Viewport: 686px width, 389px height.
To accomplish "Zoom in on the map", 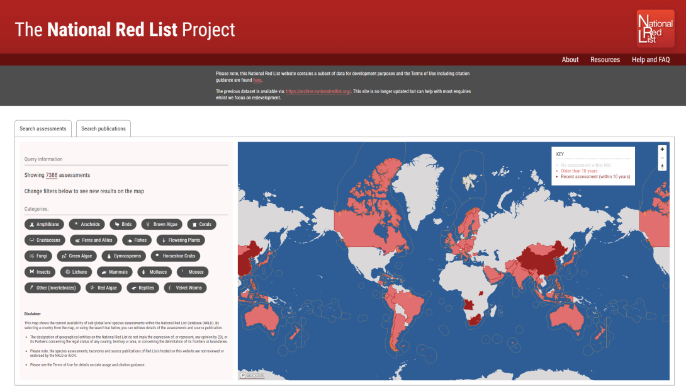I will tap(662, 149).
